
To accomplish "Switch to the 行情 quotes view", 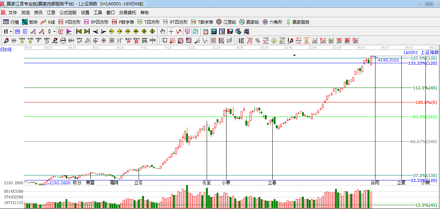I will point(11,22).
